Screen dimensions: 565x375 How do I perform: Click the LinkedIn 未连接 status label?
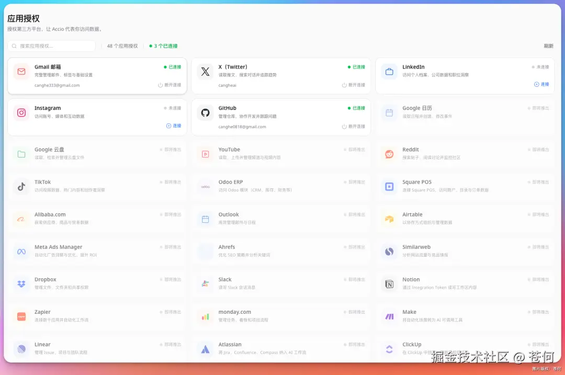540,67
